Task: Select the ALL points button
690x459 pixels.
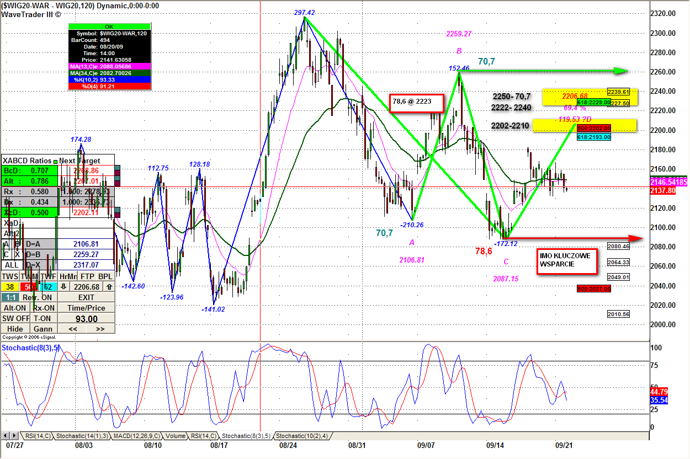Action: tap(12, 265)
